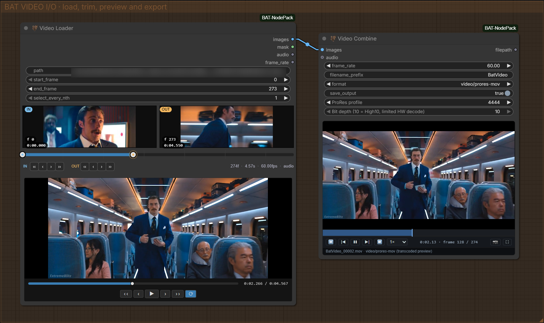Increase frame_rate with right arrow
Screen dimensions: 544x323
click(509, 66)
